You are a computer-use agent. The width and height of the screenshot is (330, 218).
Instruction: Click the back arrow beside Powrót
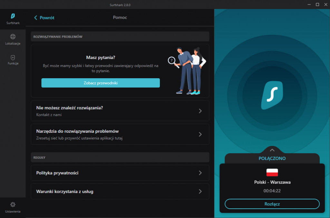click(x=35, y=18)
